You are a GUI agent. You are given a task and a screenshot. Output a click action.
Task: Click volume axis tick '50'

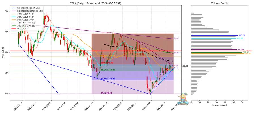pos(233,102)
